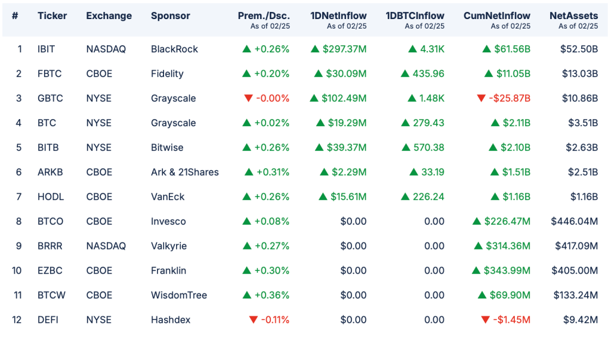Sort by 1DNetInflow column header
This screenshot has width=611, height=339.
(338, 15)
